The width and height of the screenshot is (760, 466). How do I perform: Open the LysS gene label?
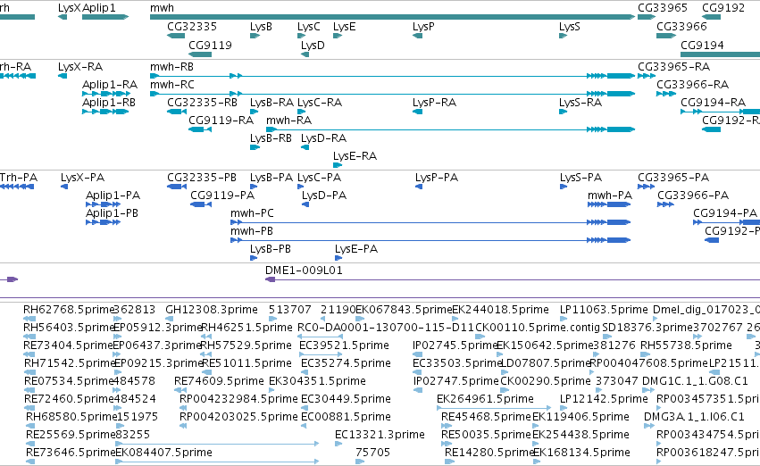coord(570,27)
